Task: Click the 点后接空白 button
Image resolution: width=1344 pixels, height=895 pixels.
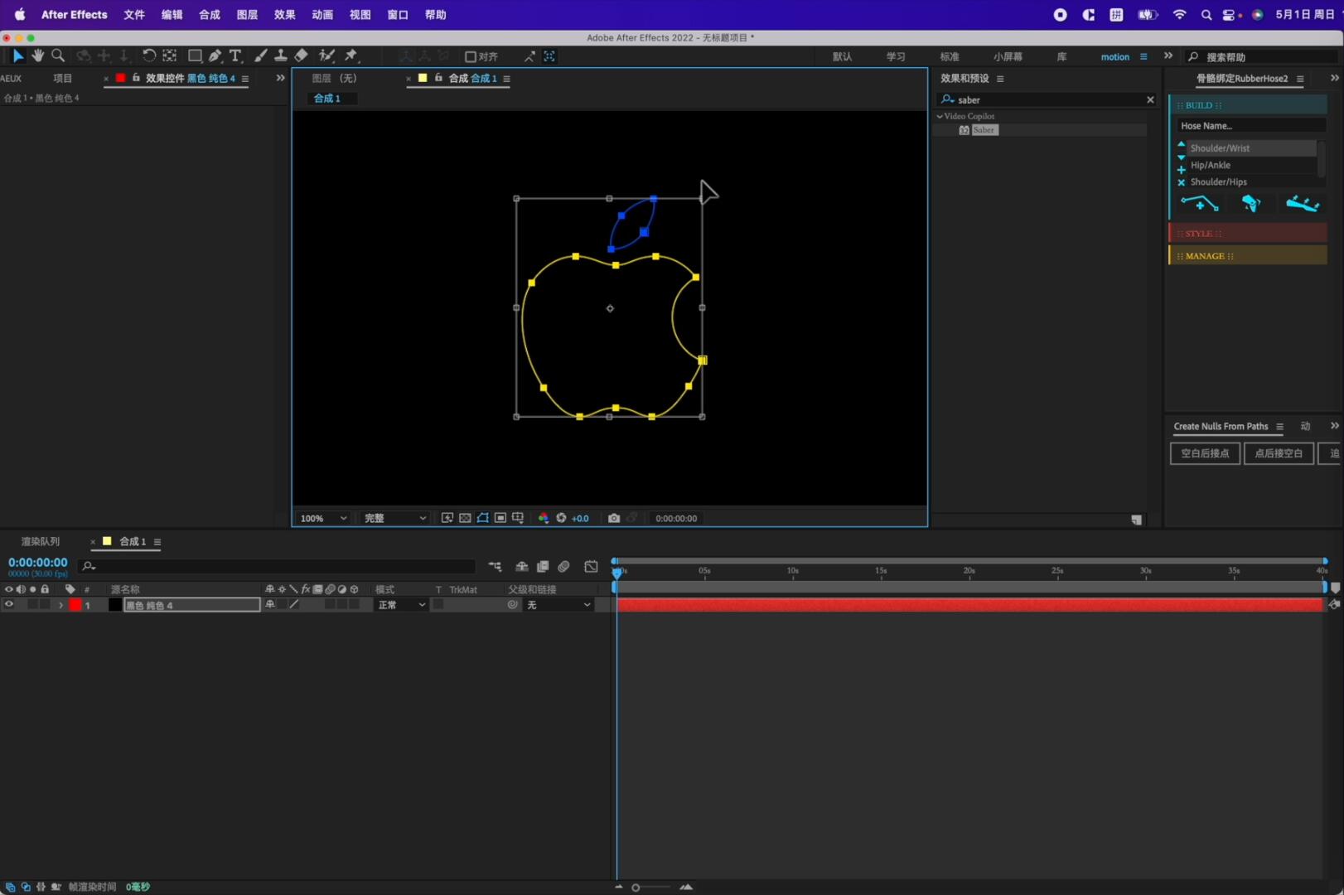Action: pos(1279,453)
